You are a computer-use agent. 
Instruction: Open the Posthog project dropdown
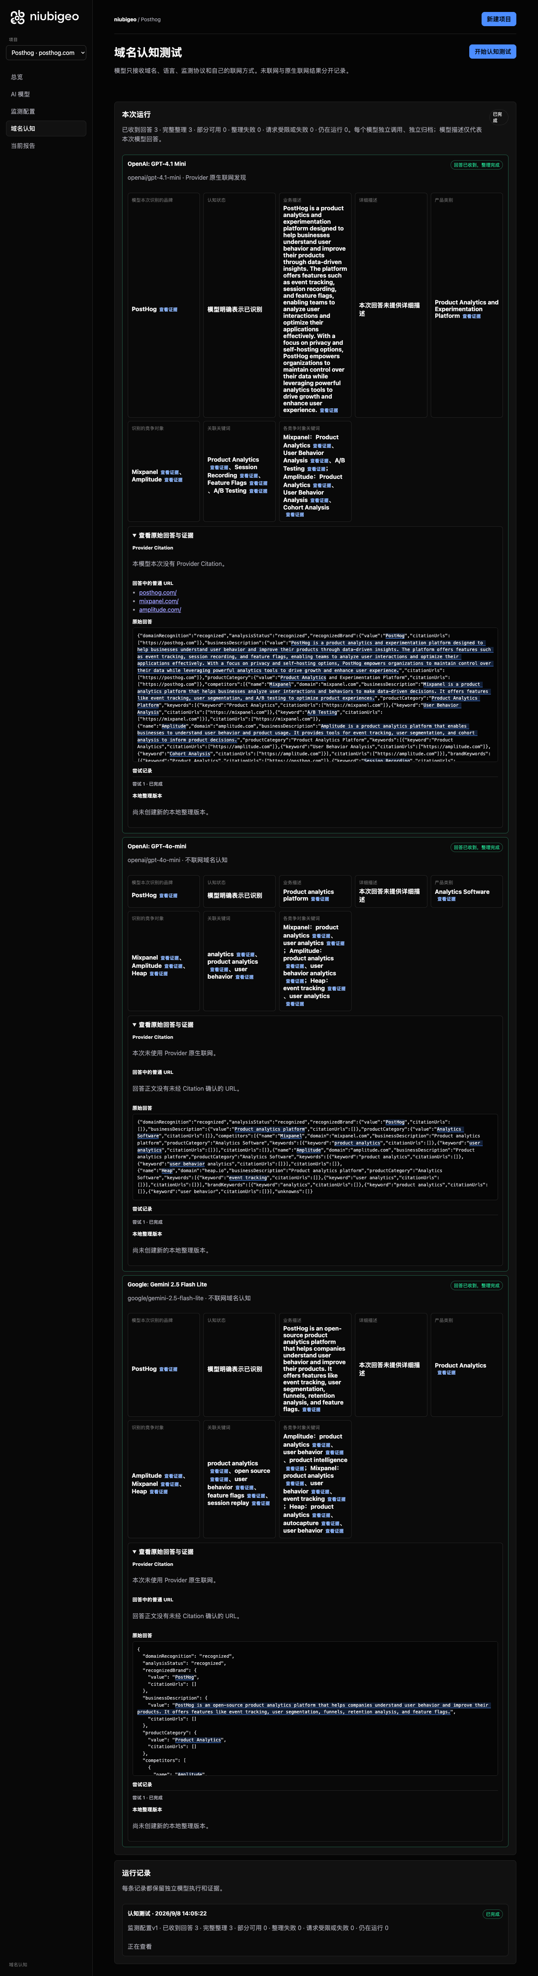46,53
